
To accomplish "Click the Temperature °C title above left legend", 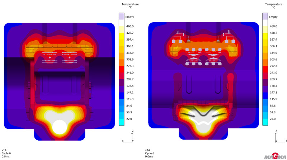I will pos(130,6).
